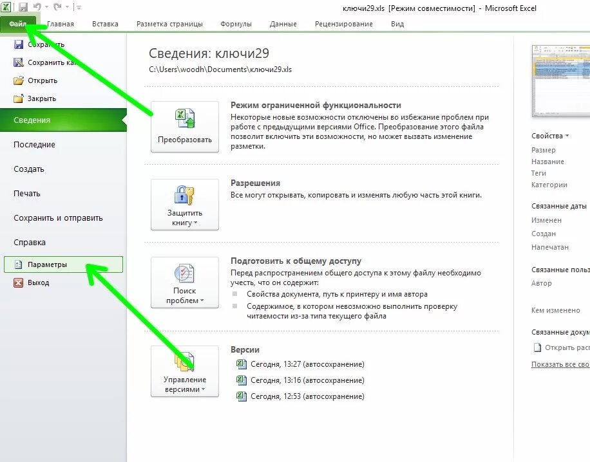Image resolution: width=590 pixels, height=462 pixels.
Task: Switch to the Вид tab
Action: pyautogui.click(x=397, y=24)
